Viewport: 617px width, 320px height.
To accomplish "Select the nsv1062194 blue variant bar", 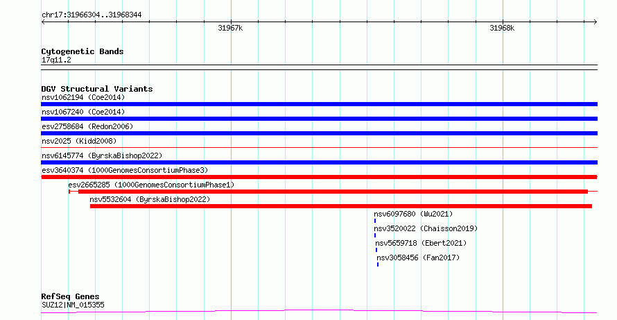I will click(x=319, y=104).
